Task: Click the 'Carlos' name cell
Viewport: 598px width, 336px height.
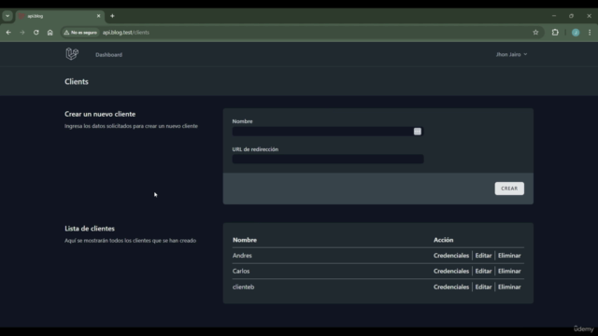Action: (241, 271)
